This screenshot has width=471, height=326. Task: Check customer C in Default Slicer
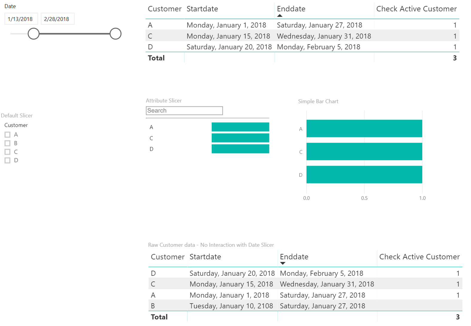click(7, 152)
